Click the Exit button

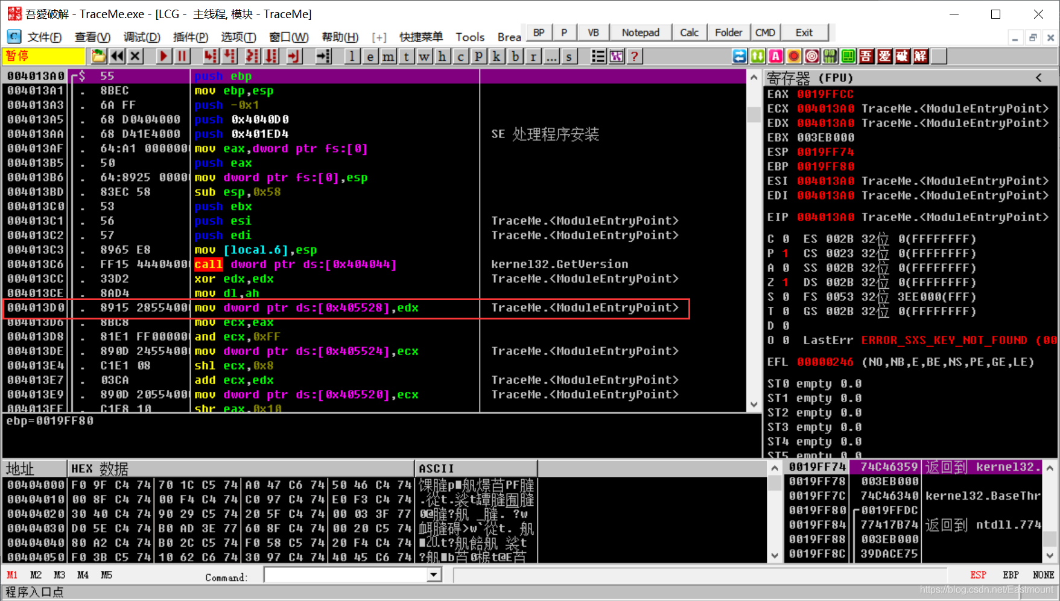[x=804, y=33]
